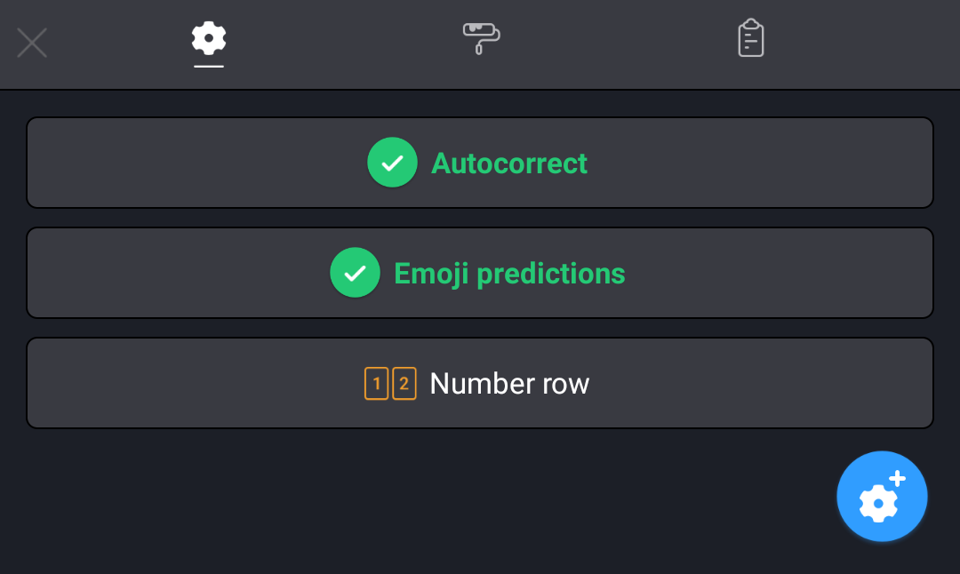The image size is (960, 574).
Task: Click the orange '1' key box icon
Action: [x=377, y=383]
